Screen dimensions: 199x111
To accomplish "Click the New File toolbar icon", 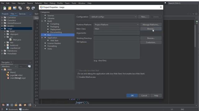I will [5, 8].
